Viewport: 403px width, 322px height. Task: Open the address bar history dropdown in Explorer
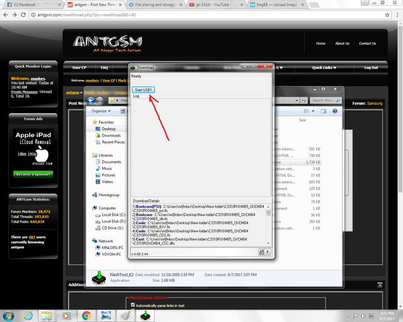point(297,101)
